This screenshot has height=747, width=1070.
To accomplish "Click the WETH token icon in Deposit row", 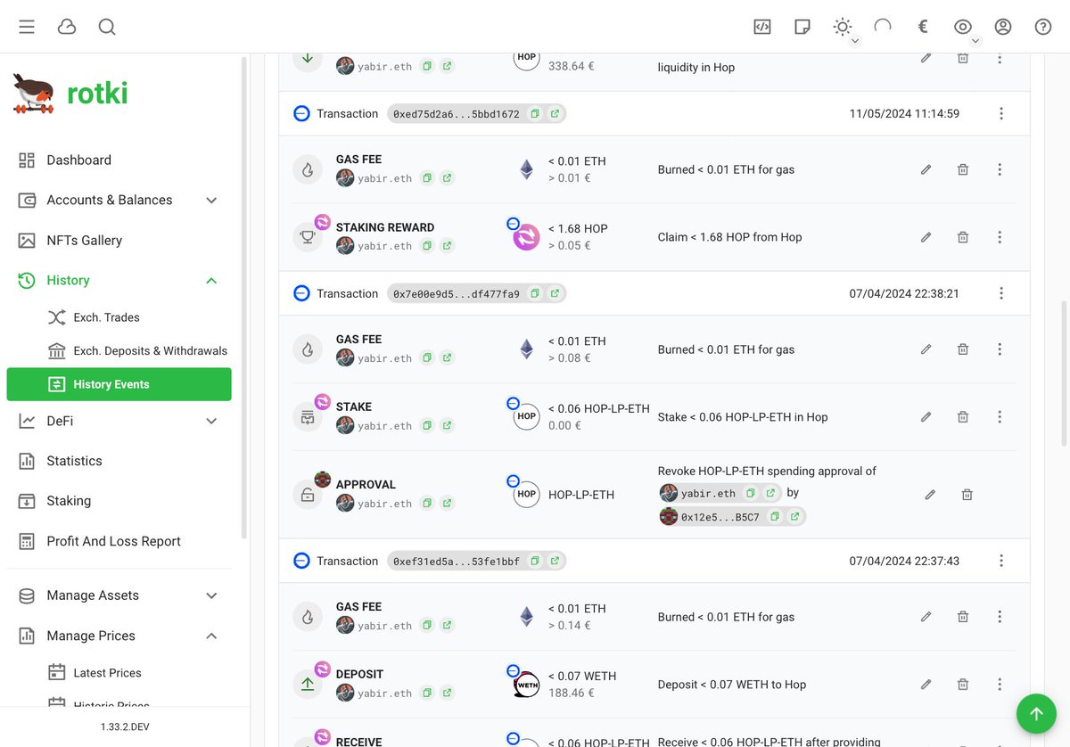I will [x=526, y=685].
